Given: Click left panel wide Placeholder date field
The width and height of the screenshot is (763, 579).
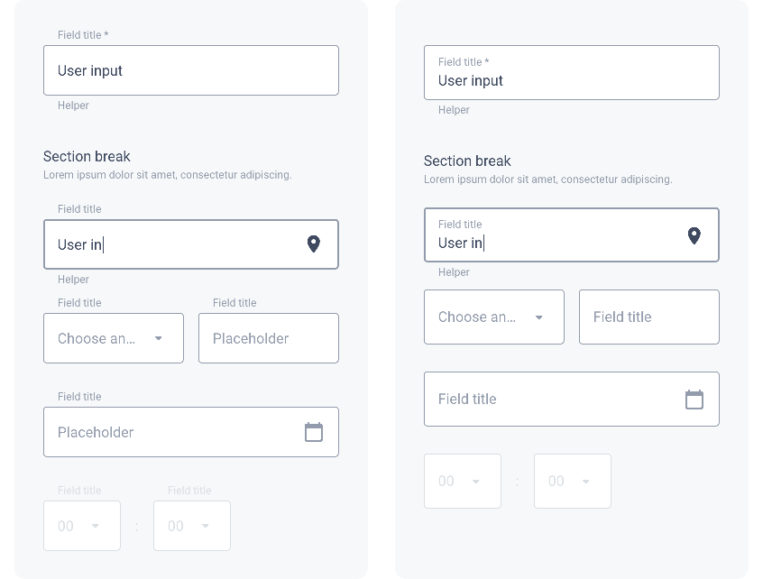Looking at the screenshot, I should click(x=171, y=432).
